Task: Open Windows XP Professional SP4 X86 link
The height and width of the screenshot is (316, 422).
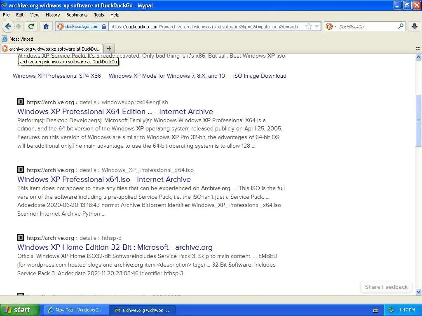Action: [57, 76]
